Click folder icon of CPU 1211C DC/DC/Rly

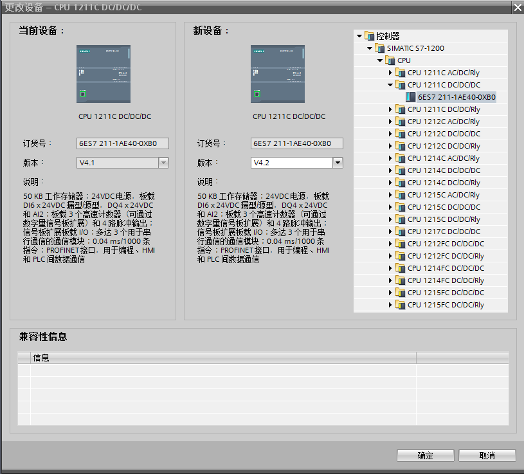click(x=401, y=109)
